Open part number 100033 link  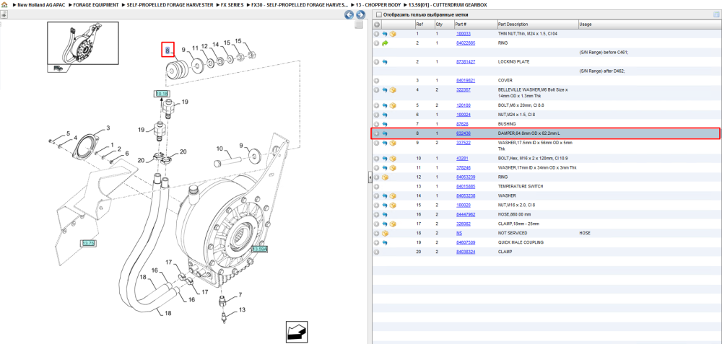point(464,34)
